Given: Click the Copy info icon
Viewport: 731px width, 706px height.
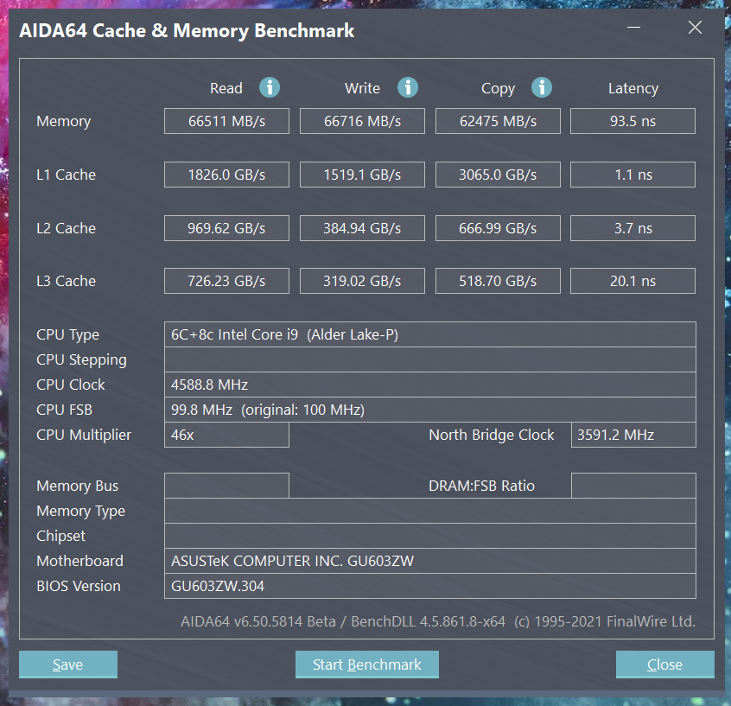Looking at the screenshot, I should coord(542,87).
